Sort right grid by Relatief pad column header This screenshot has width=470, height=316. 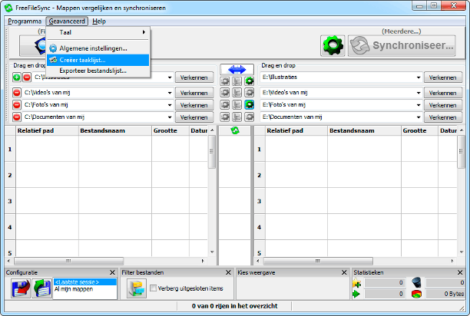(296, 130)
